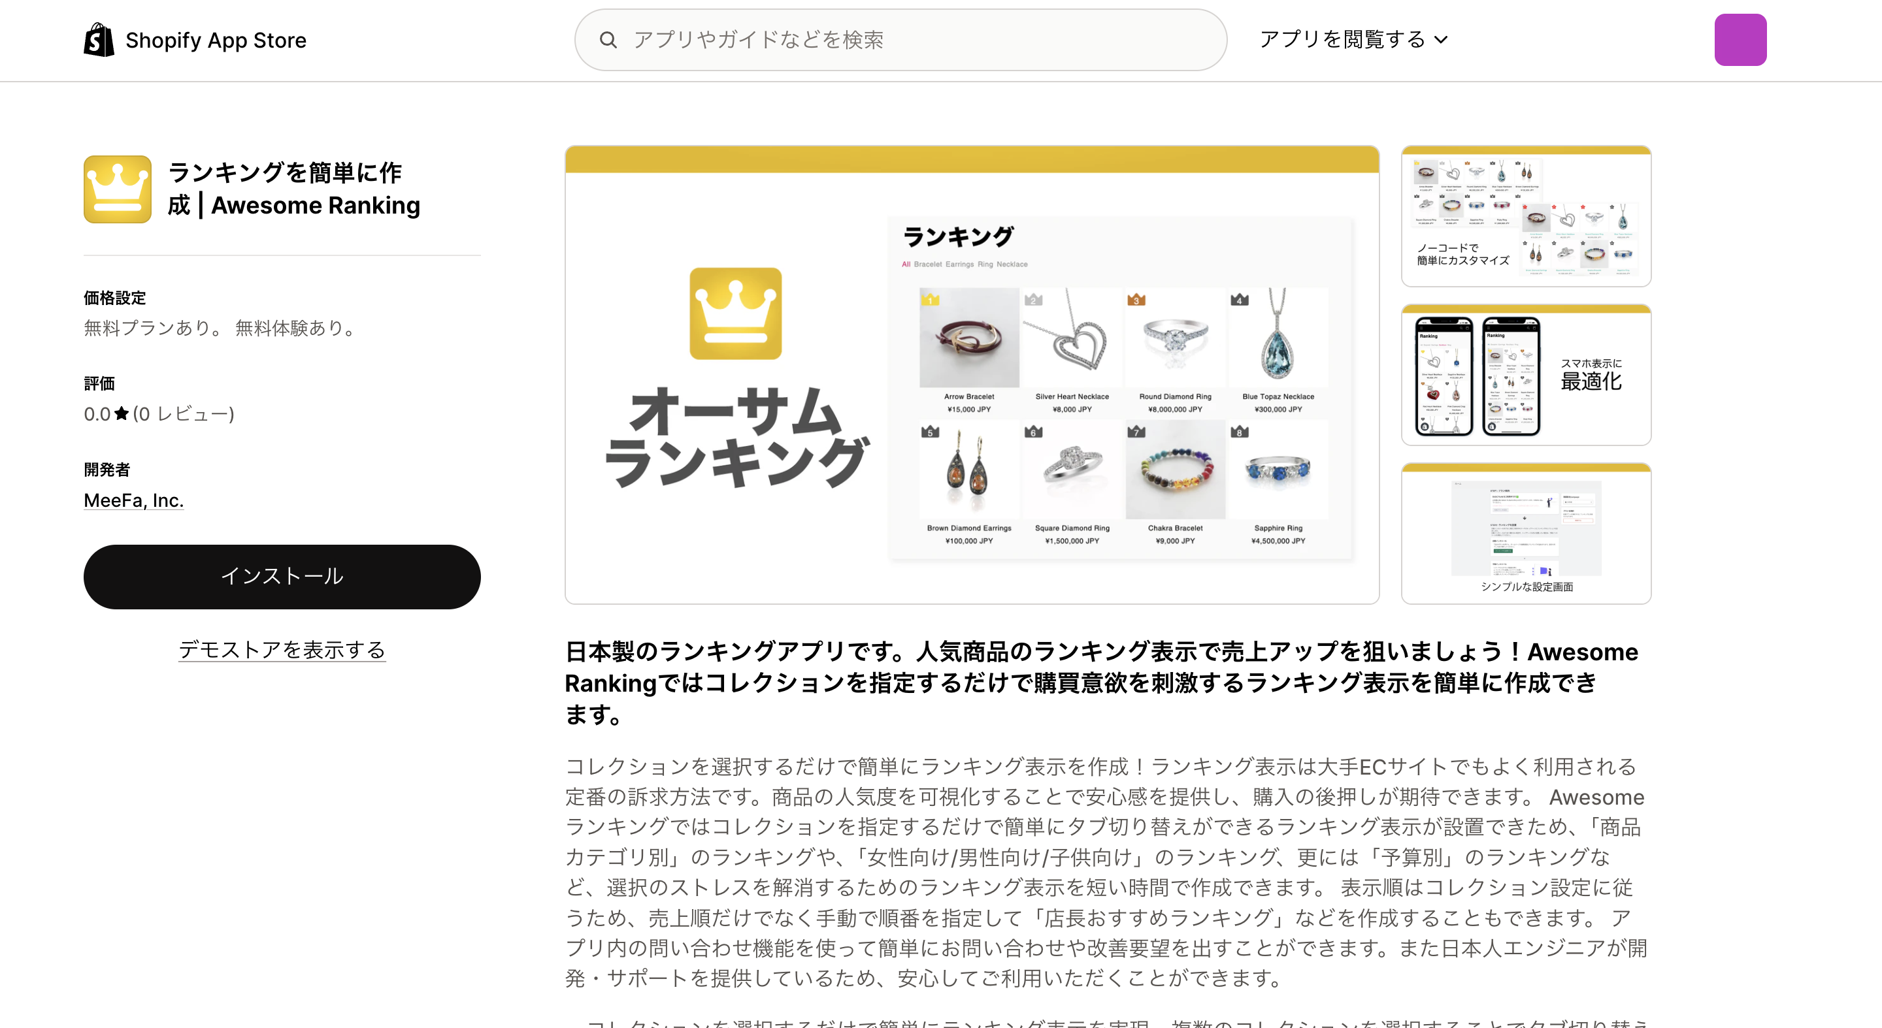This screenshot has height=1028, width=1882.
Task: Open the MeeFa, Inc. developer link
Action: click(x=134, y=500)
